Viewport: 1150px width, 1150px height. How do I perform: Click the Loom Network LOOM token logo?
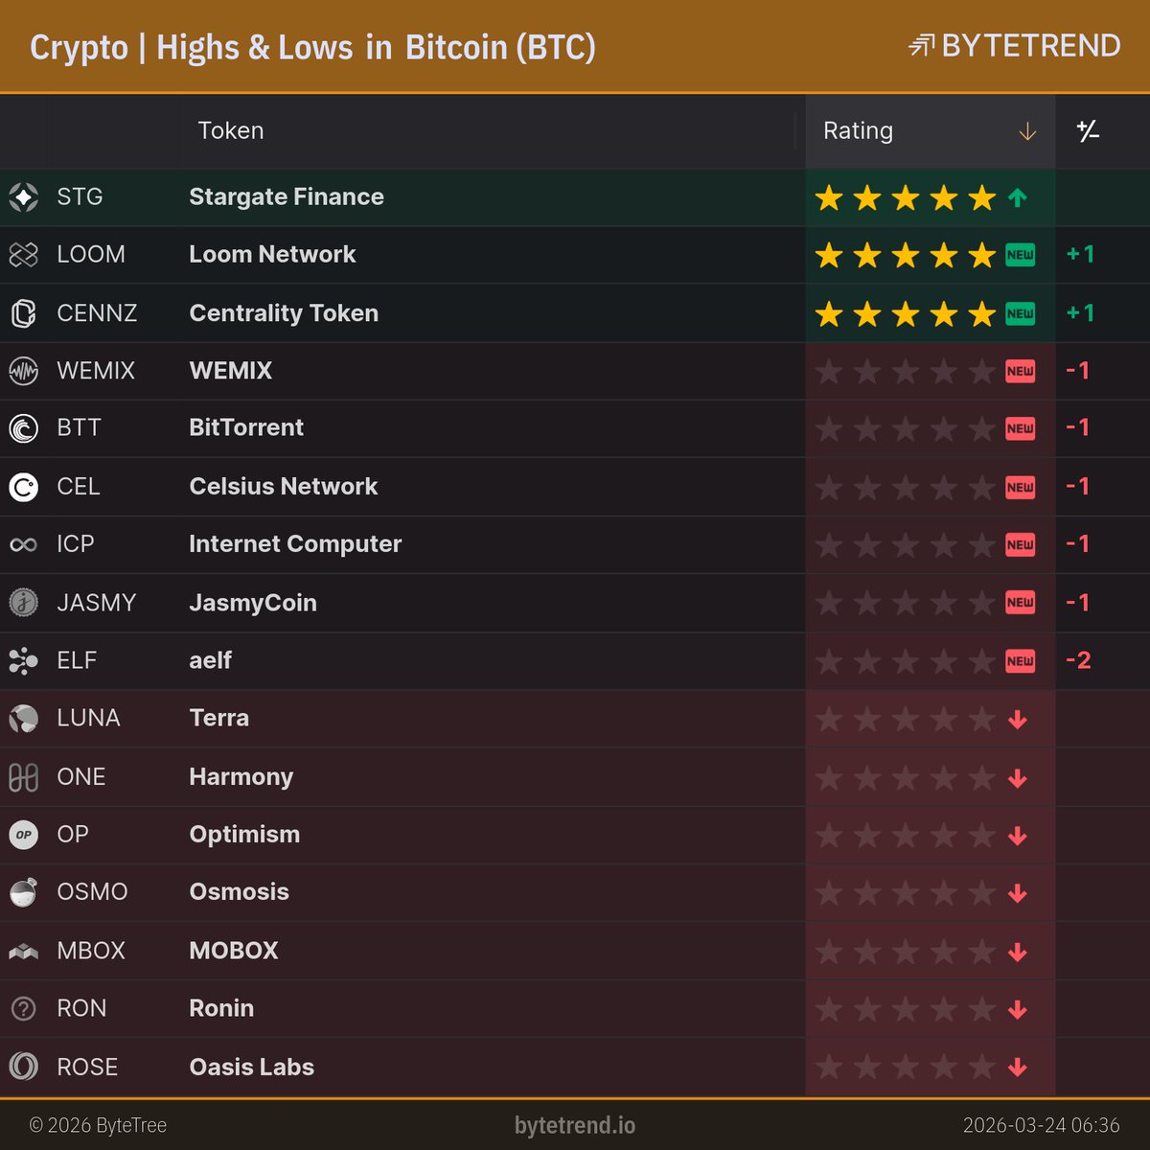pos(23,255)
